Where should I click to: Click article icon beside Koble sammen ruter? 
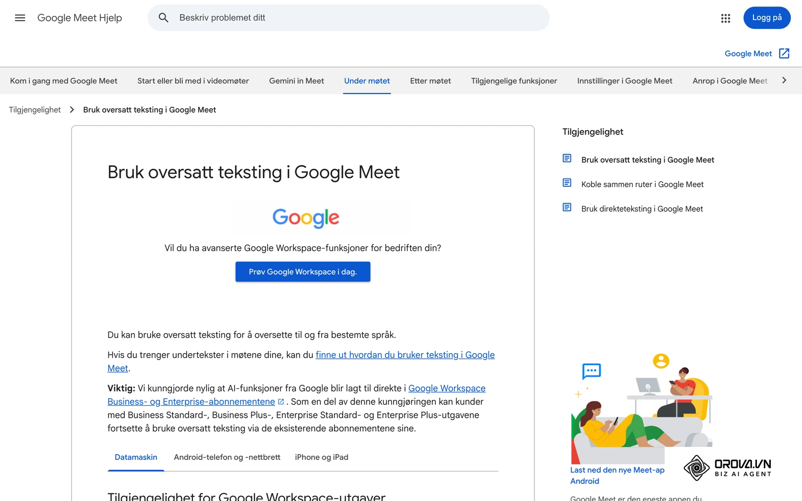coord(567,183)
